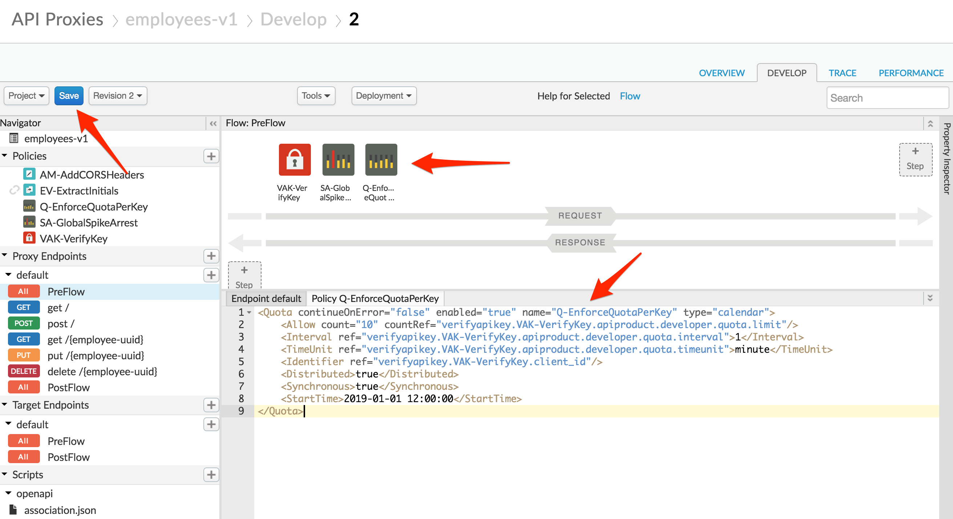Image resolution: width=953 pixels, height=519 pixels.
Task: Open the Property Inspector side panel
Action: tap(946, 158)
